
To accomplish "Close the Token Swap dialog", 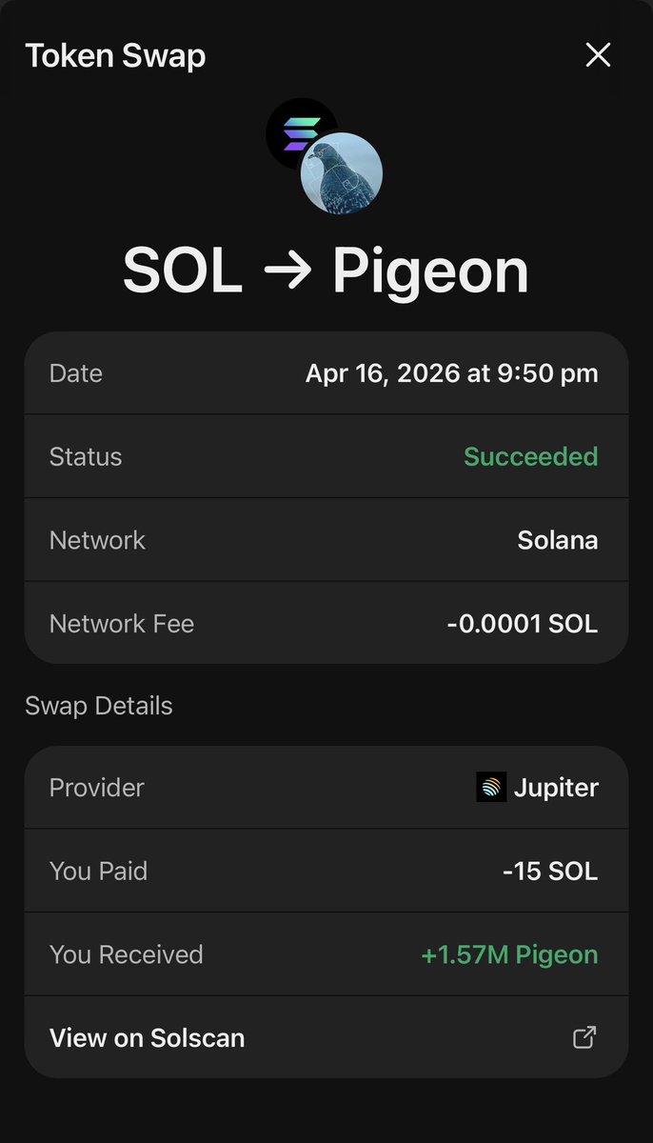I will coord(598,55).
